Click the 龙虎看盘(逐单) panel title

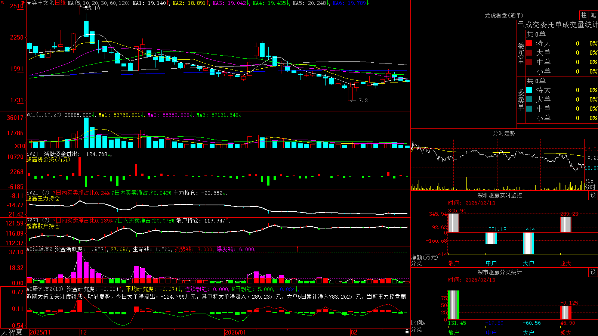504,15
